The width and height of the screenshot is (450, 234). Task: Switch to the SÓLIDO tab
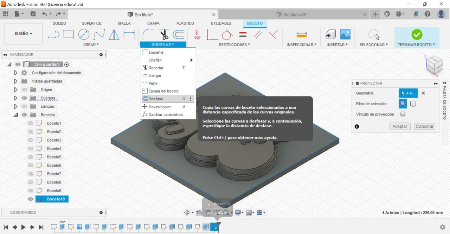(x=59, y=23)
